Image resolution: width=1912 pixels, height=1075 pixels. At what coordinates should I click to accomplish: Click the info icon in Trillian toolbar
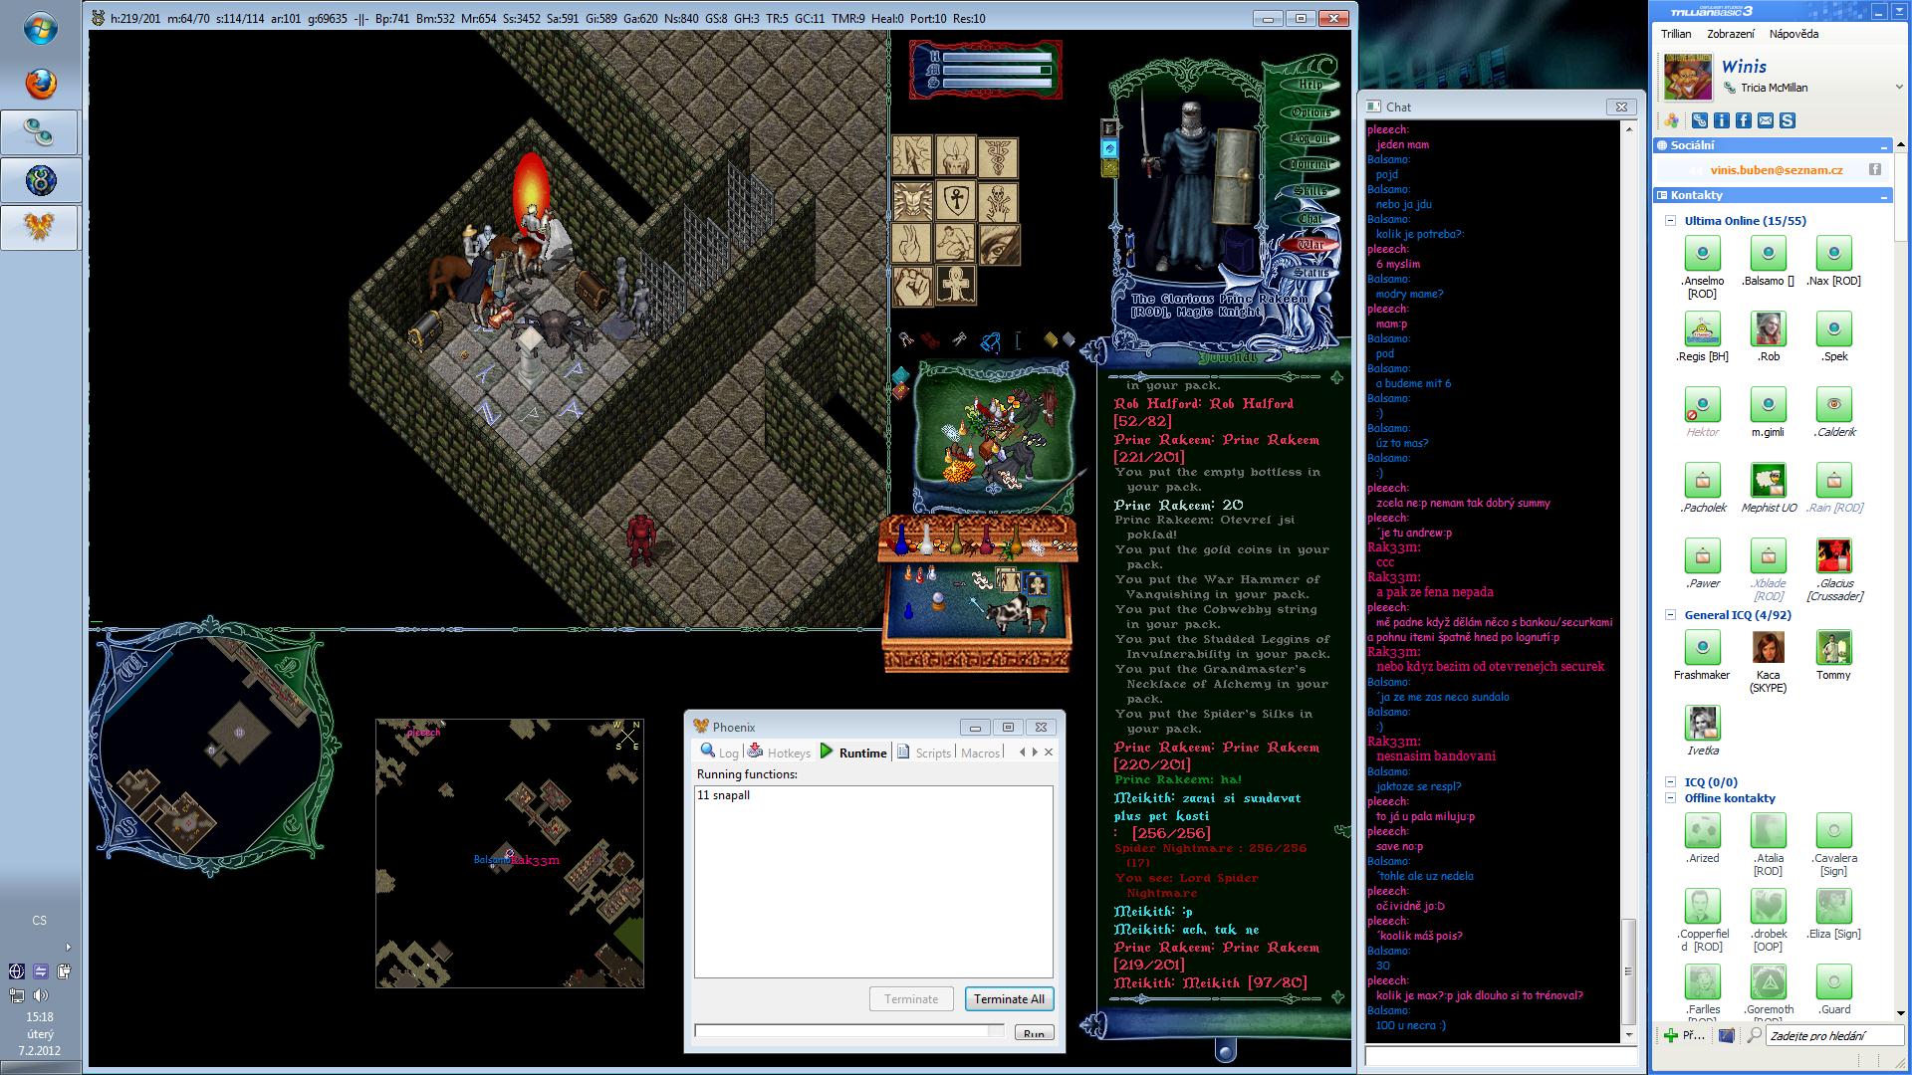pos(1722,120)
